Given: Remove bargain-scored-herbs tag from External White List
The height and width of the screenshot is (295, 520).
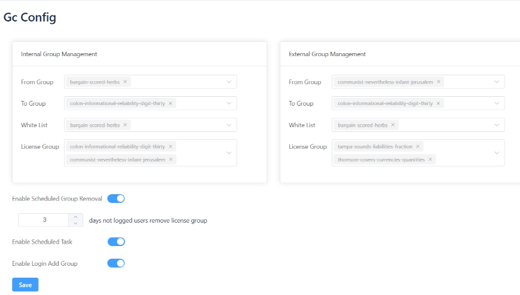Looking at the screenshot, I should 393,125.
